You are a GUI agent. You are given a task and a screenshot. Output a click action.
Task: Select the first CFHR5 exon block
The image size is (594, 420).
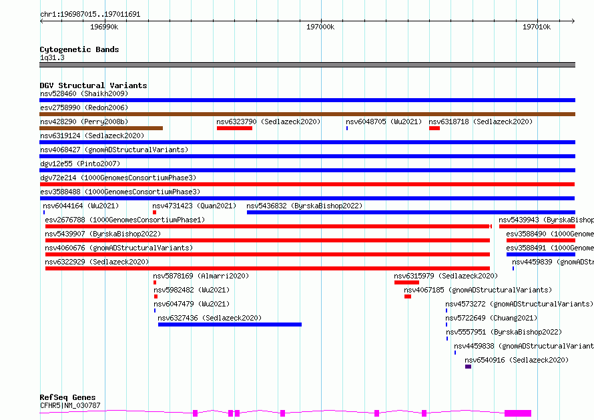[x=195, y=413]
